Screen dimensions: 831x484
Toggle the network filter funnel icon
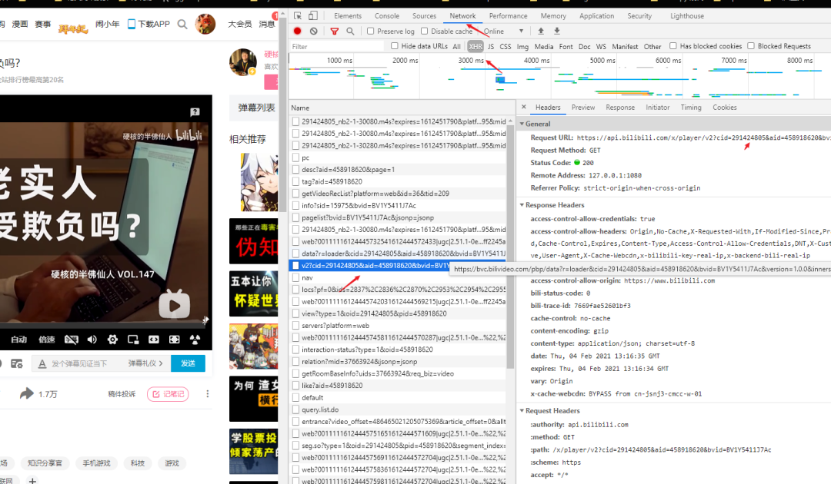335,31
